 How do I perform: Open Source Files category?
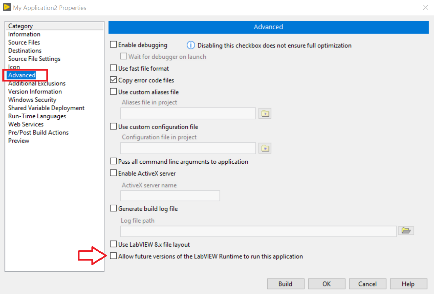pyautogui.click(x=24, y=42)
